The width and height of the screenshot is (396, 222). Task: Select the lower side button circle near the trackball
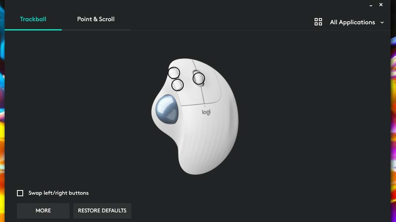(x=177, y=85)
